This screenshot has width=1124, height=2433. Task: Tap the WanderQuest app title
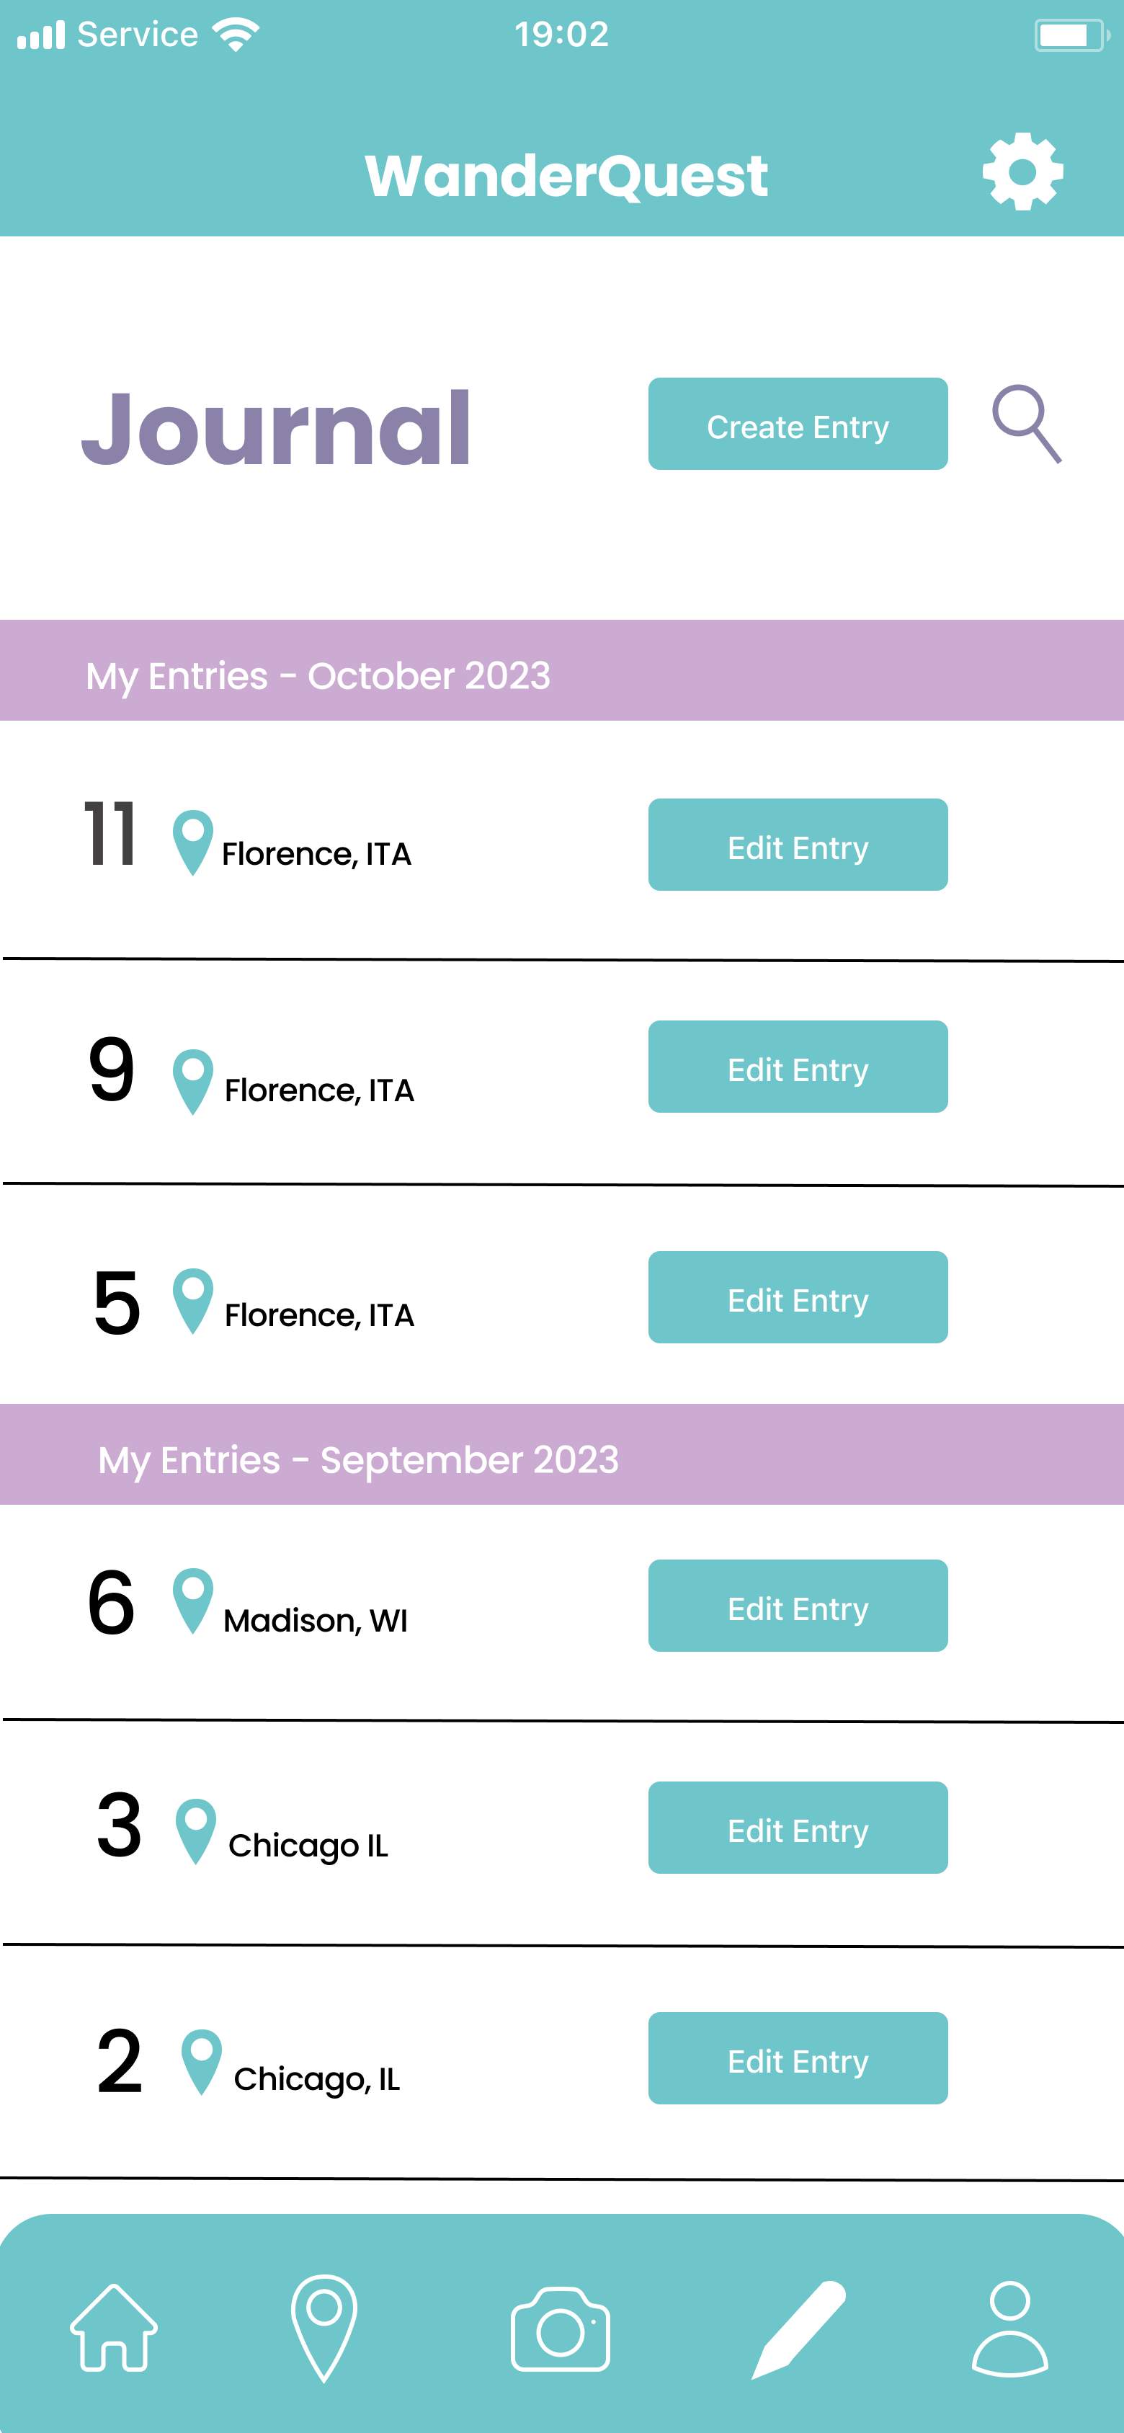(567, 176)
